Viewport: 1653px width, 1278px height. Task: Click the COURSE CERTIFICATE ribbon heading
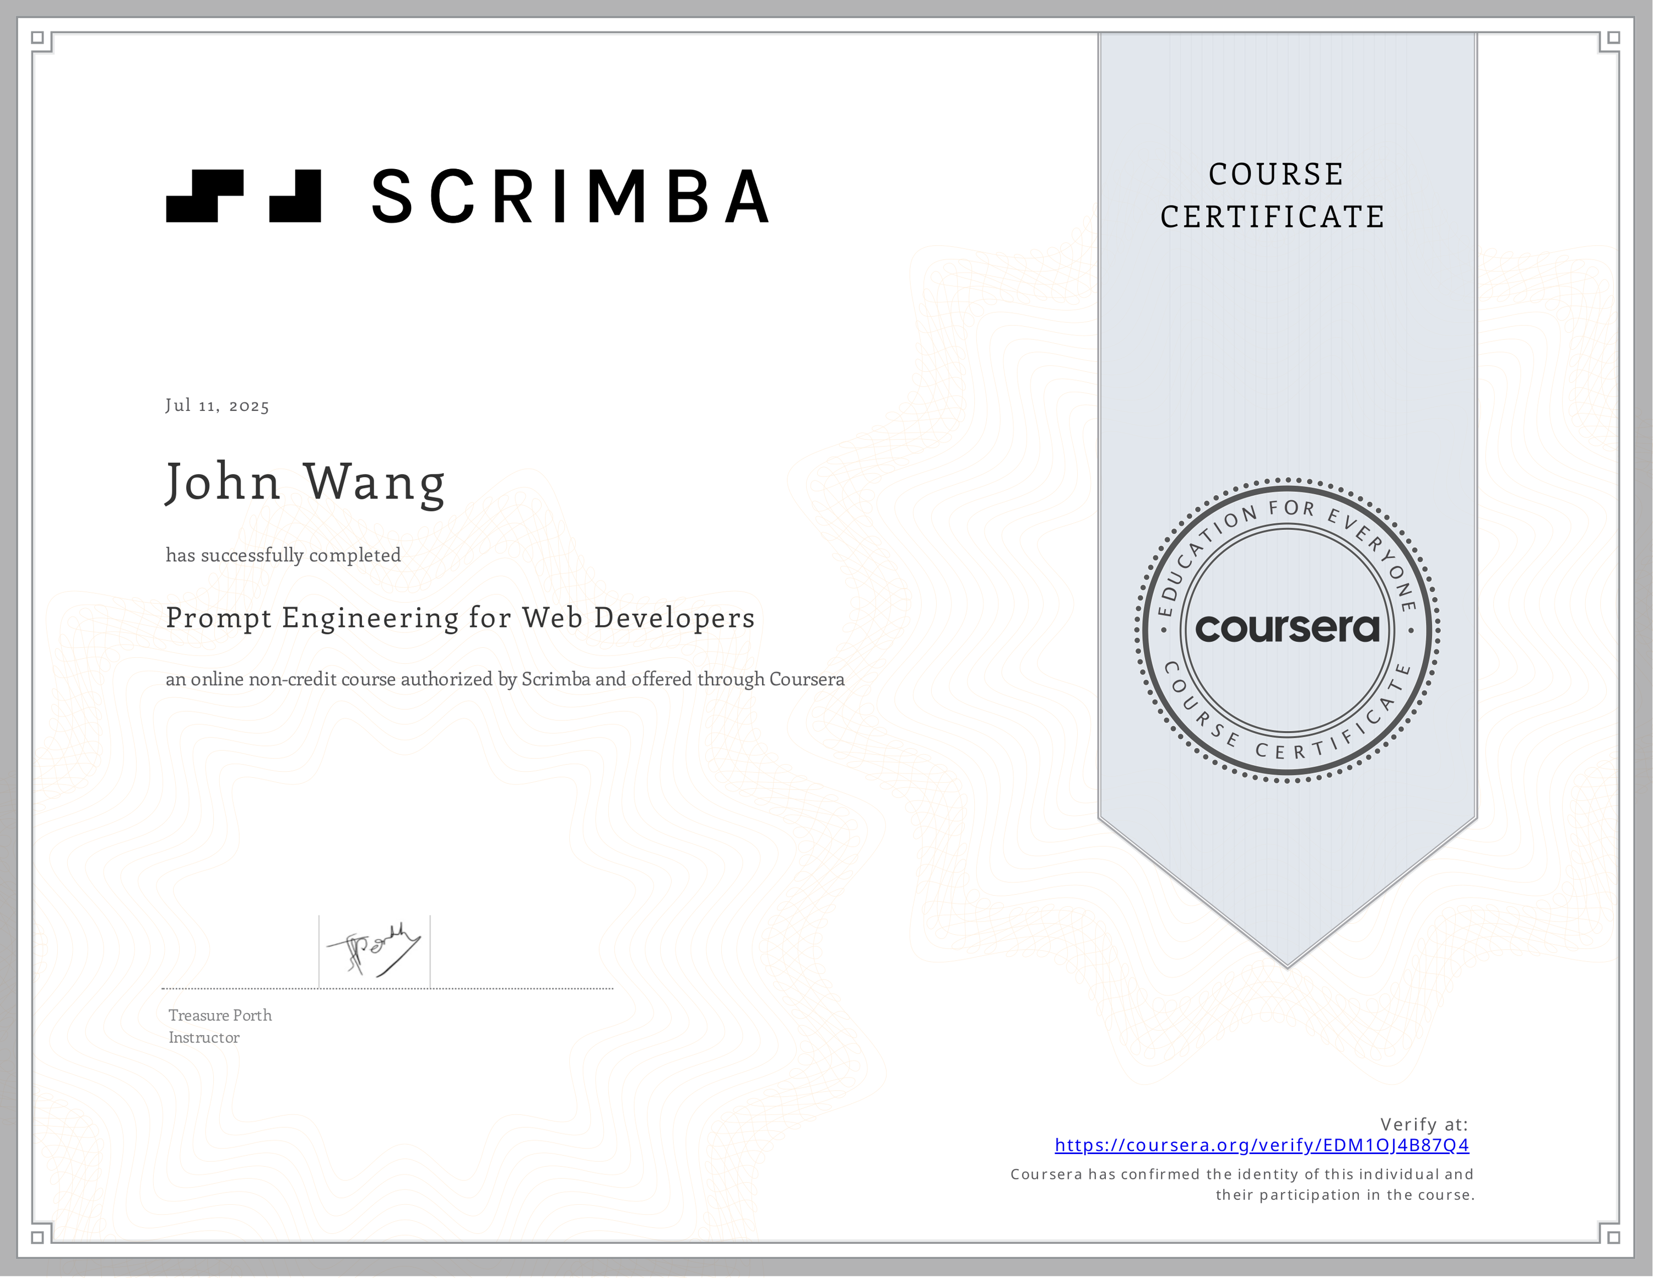point(1274,195)
